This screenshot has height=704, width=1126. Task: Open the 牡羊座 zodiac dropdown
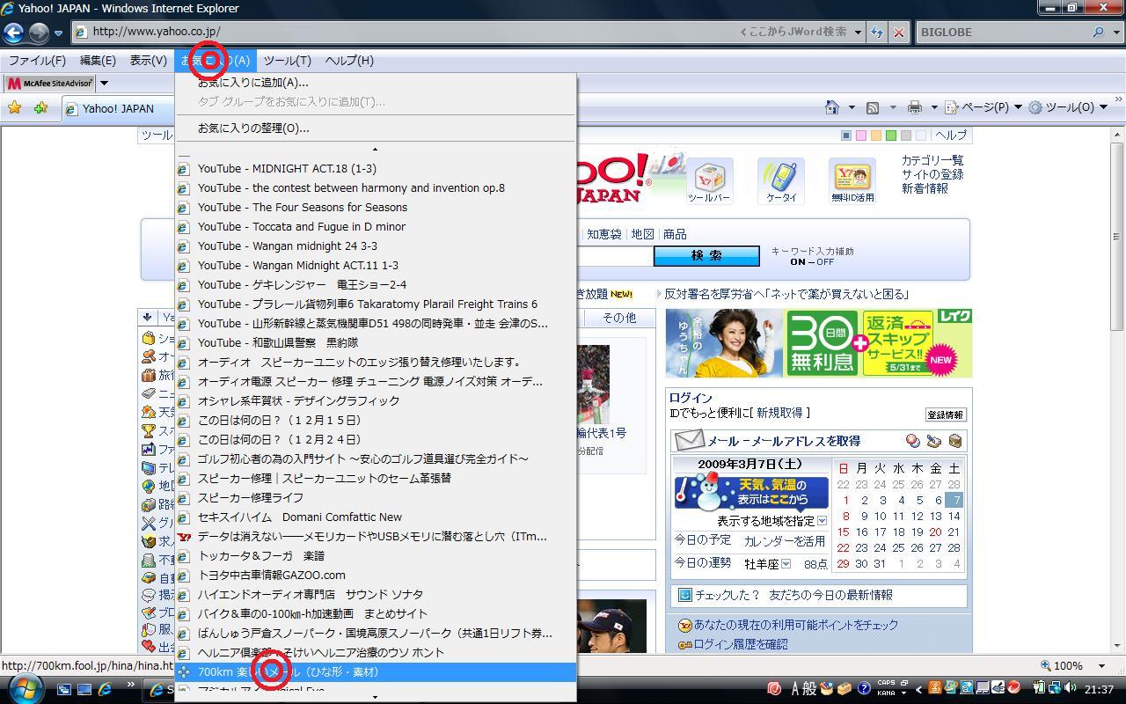click(786, 564)
